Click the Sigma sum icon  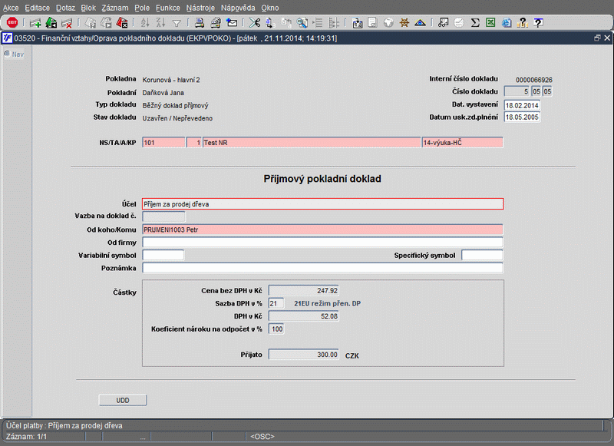(x=475, y=23)
